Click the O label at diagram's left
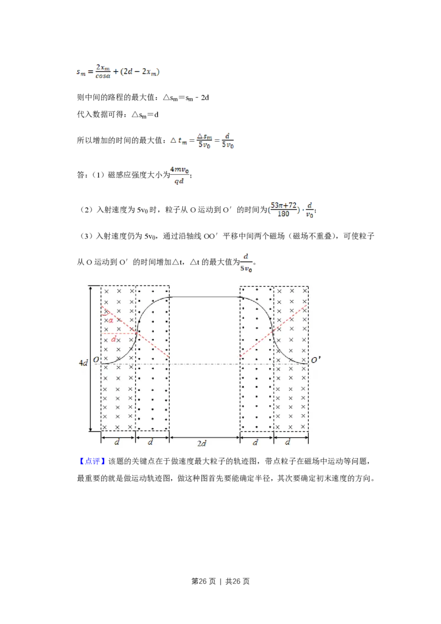The height and width of the screenshot is (624, 441). [96, 360]
